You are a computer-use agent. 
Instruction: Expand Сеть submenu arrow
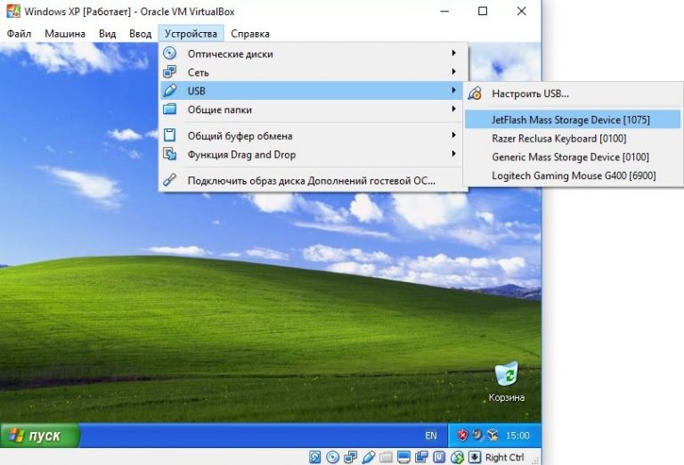pos(453,71)
